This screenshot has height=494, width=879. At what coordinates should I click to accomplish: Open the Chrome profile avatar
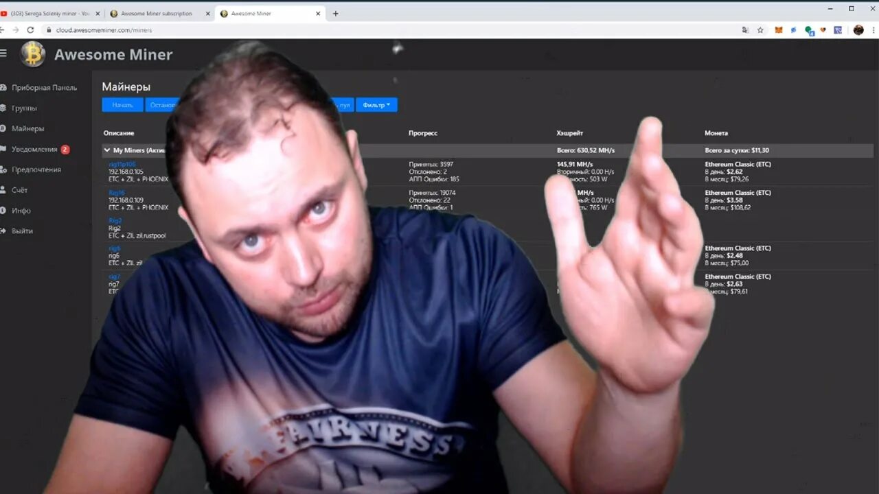click(x=858, y=30)
